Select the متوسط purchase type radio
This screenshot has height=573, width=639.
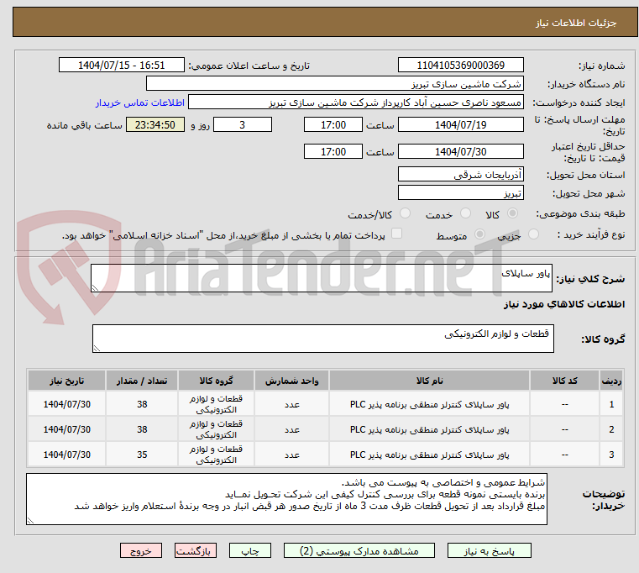pyautogui.click(x=479, y=234)
